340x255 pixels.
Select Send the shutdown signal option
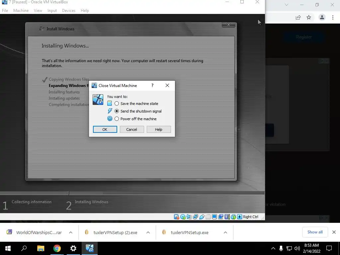[138, 111]
